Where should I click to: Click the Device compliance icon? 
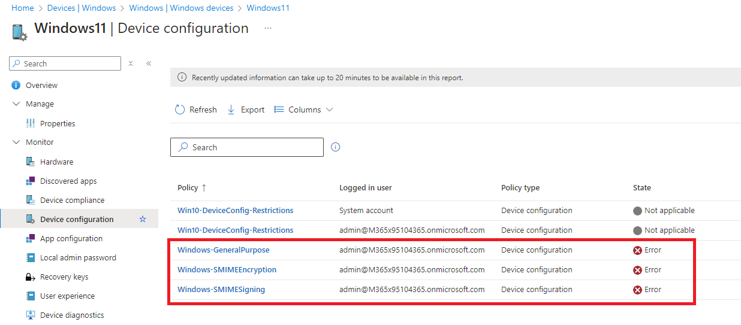(x=31, y=200)
